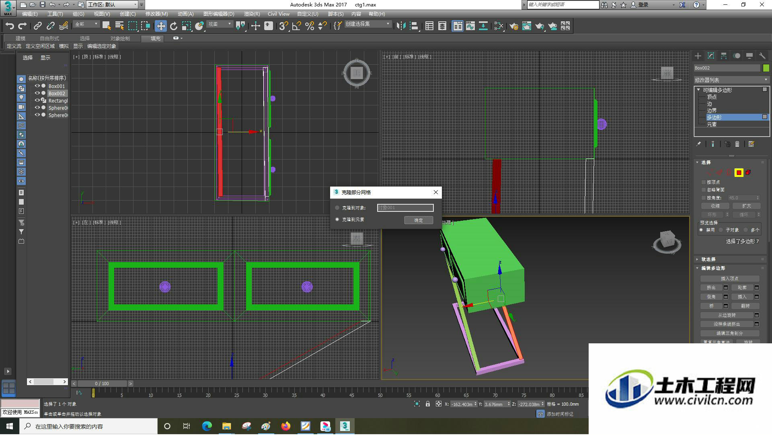
Task: Click 倒角 button
Action: (711, 297)
